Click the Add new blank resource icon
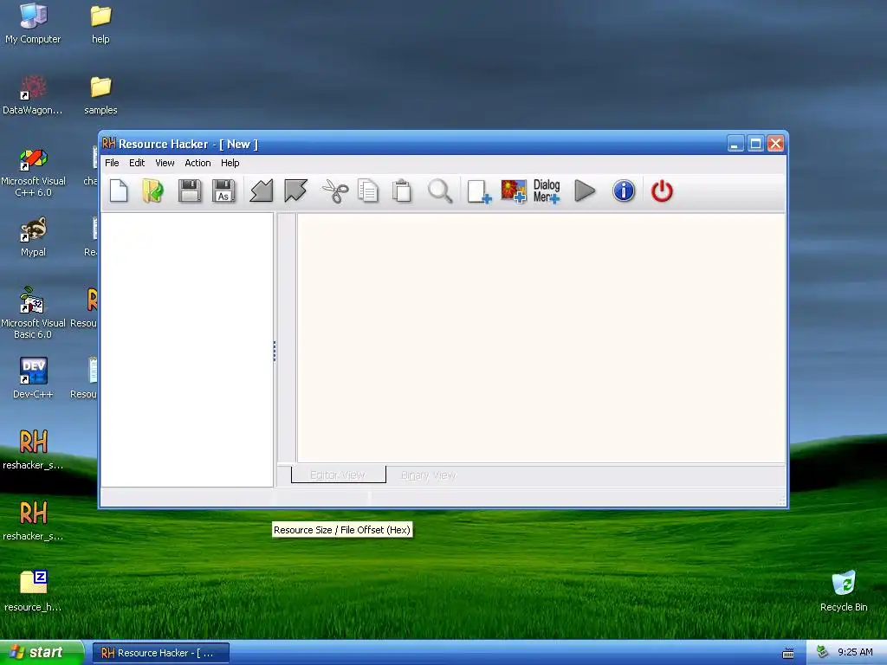Viewport: 887px width, 665px height. pyautogui.click(x=479, y=191)
